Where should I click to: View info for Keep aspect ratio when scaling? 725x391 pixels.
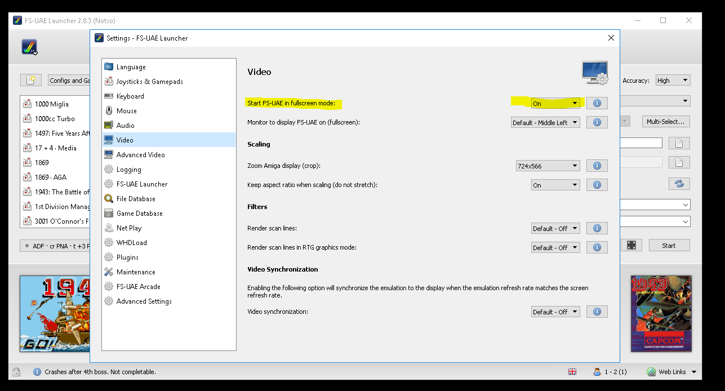point(597,185)
